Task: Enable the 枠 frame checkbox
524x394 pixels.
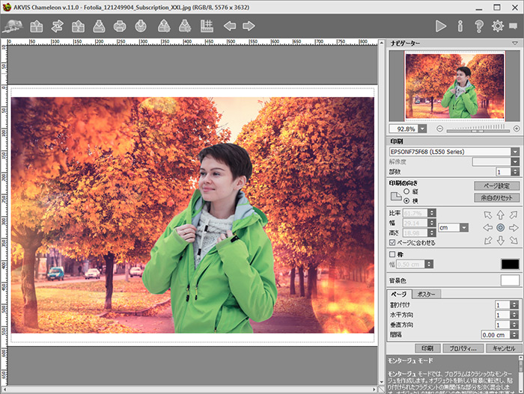Action: [x=392, y=254]
